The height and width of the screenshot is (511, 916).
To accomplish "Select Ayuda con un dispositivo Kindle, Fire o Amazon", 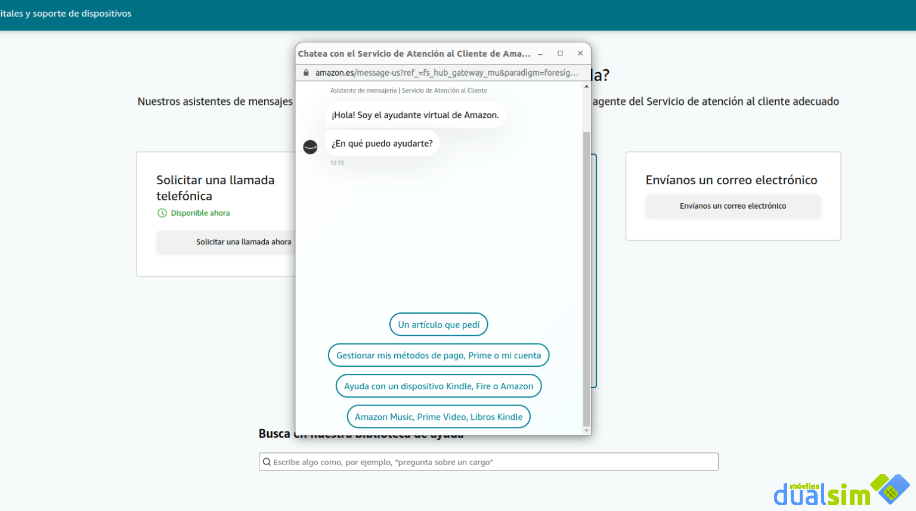I will (438, 386).
